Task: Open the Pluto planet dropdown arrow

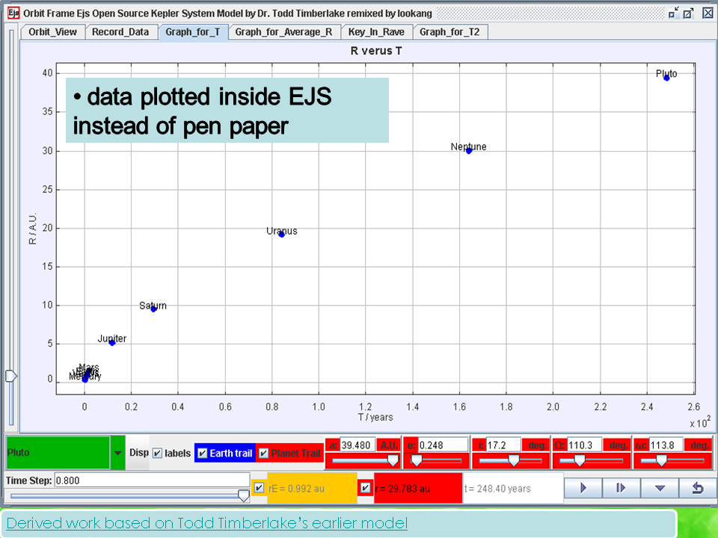Action: (117, 453)
